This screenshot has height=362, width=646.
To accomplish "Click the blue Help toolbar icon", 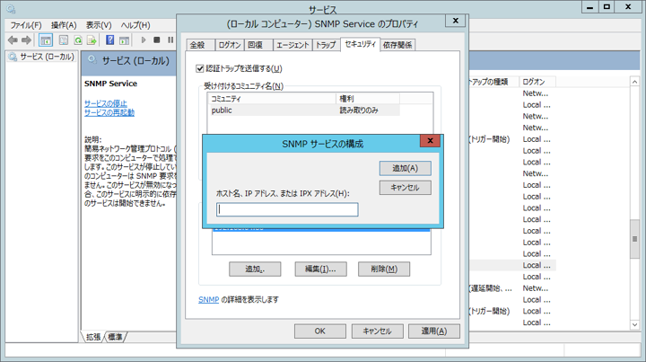I will [110, 40].
